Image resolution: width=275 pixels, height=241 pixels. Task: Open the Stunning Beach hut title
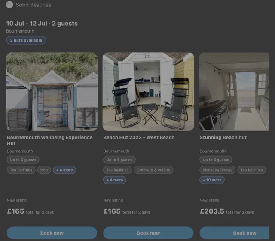[x=223, y=137]
